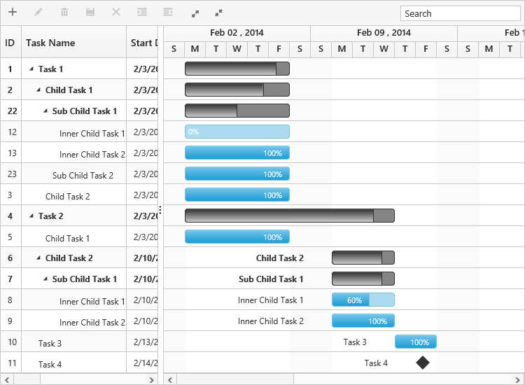The height and width of the screenshot is (385, 525).
Task: Click the Task 4 milestone diamond
Action: (423, 363)
